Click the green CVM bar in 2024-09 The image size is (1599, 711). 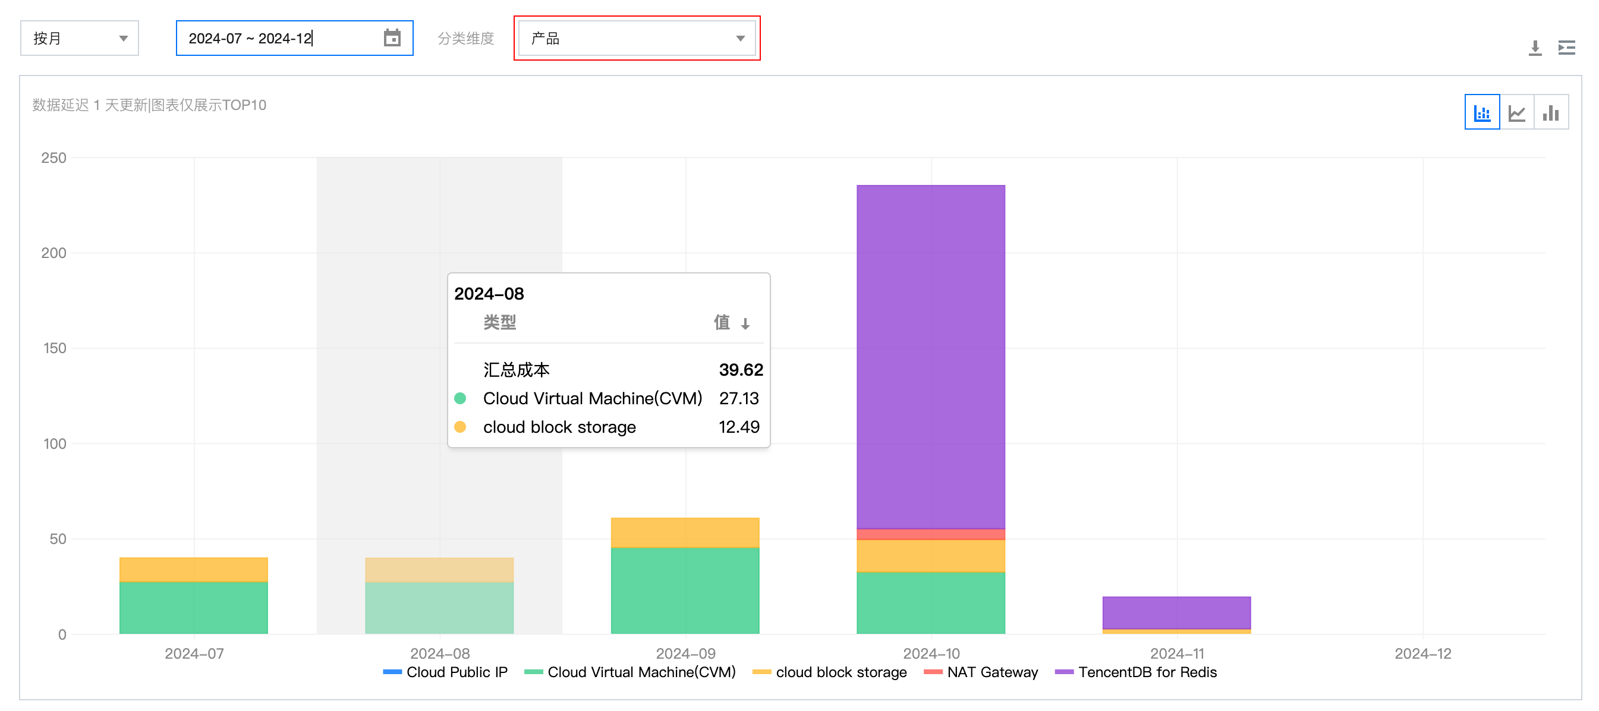[685, 590]
